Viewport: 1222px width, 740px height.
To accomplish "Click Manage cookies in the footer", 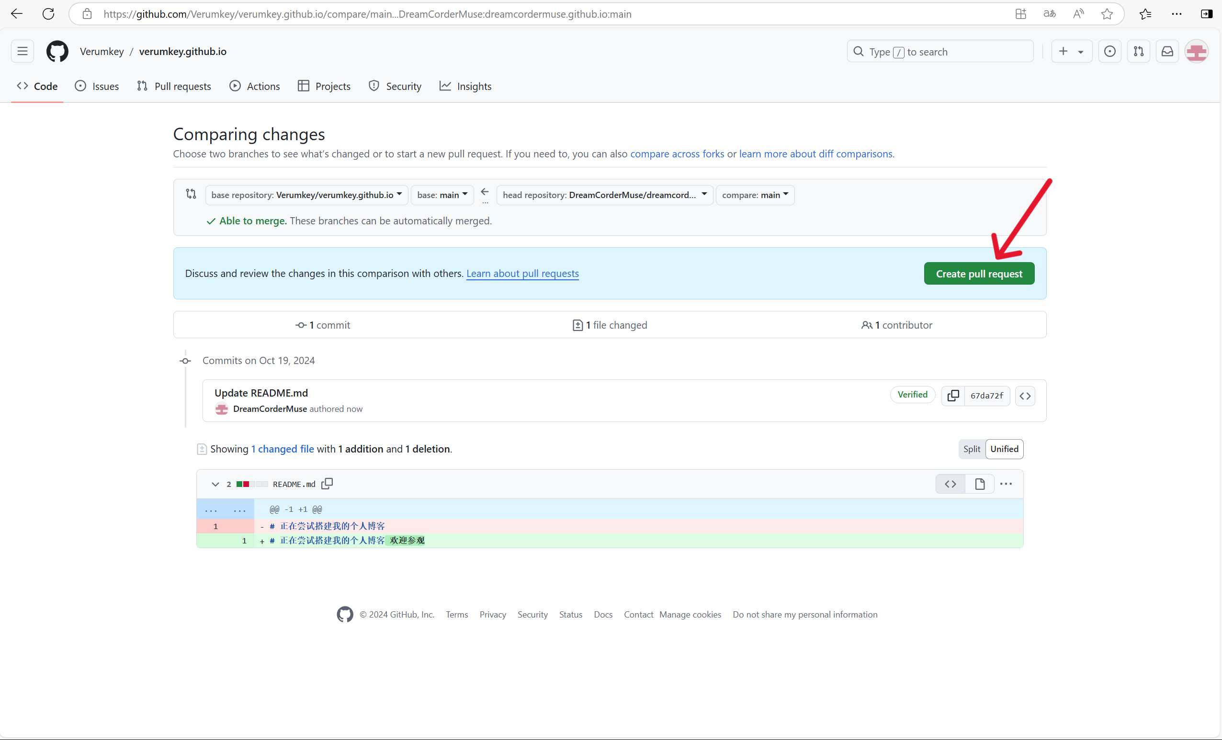I will tap(690, 614).
